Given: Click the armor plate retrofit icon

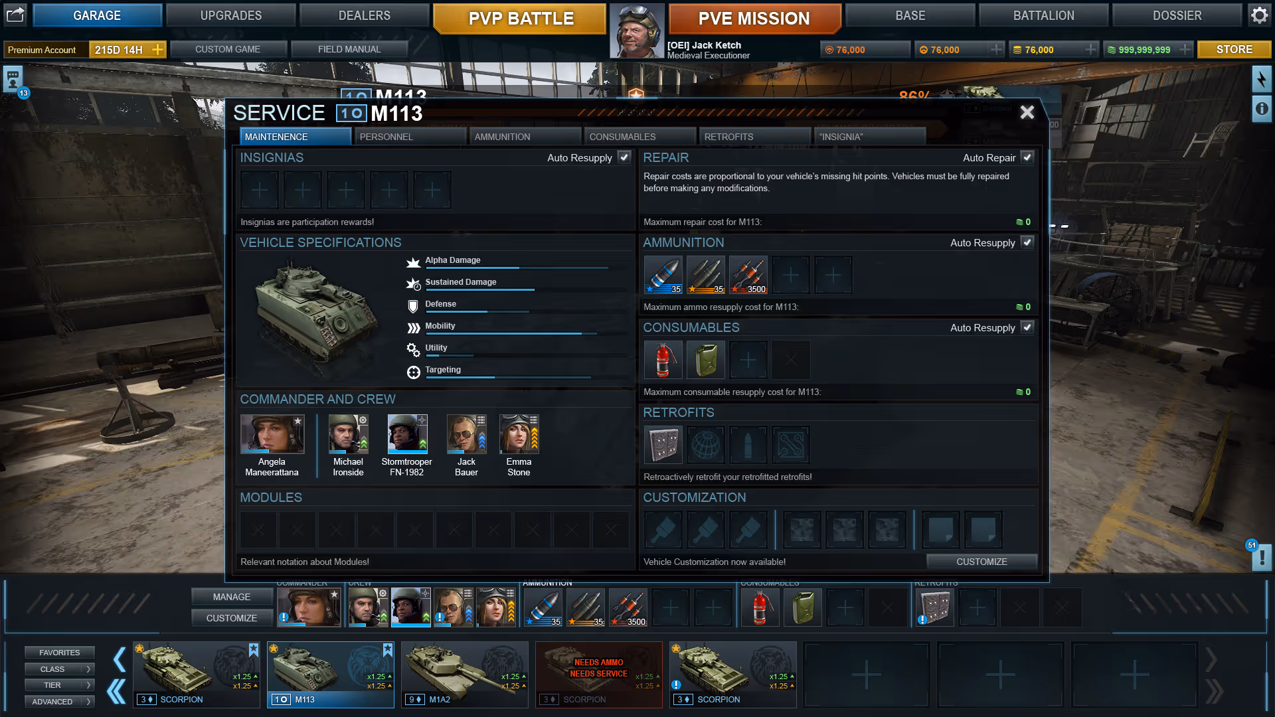Looking at the screenshot, I should click(663, 445).
